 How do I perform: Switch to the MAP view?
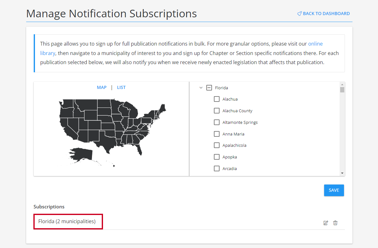click(102, 87)
